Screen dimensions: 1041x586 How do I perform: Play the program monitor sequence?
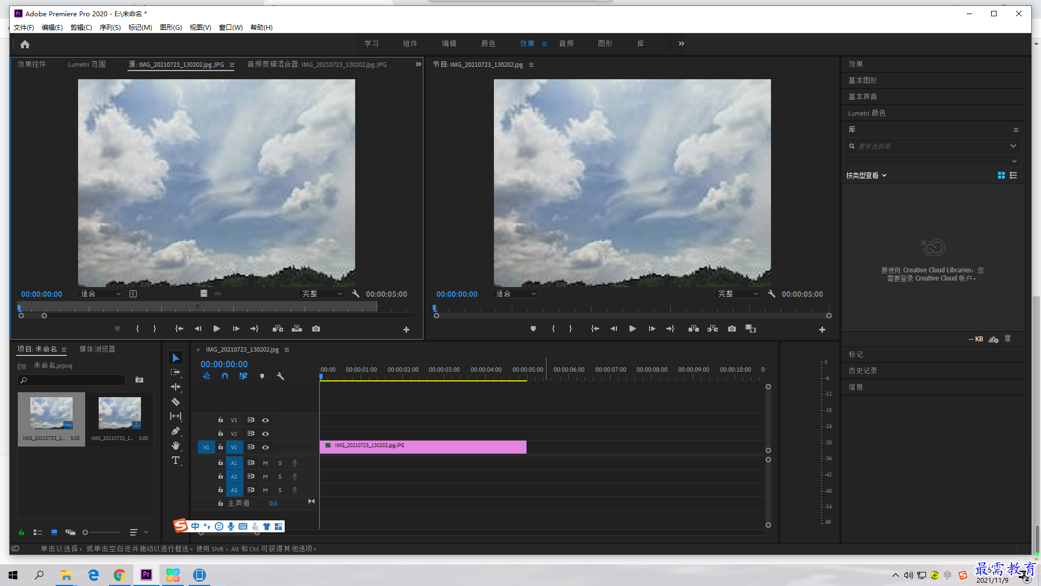click(x=632, y=329)
